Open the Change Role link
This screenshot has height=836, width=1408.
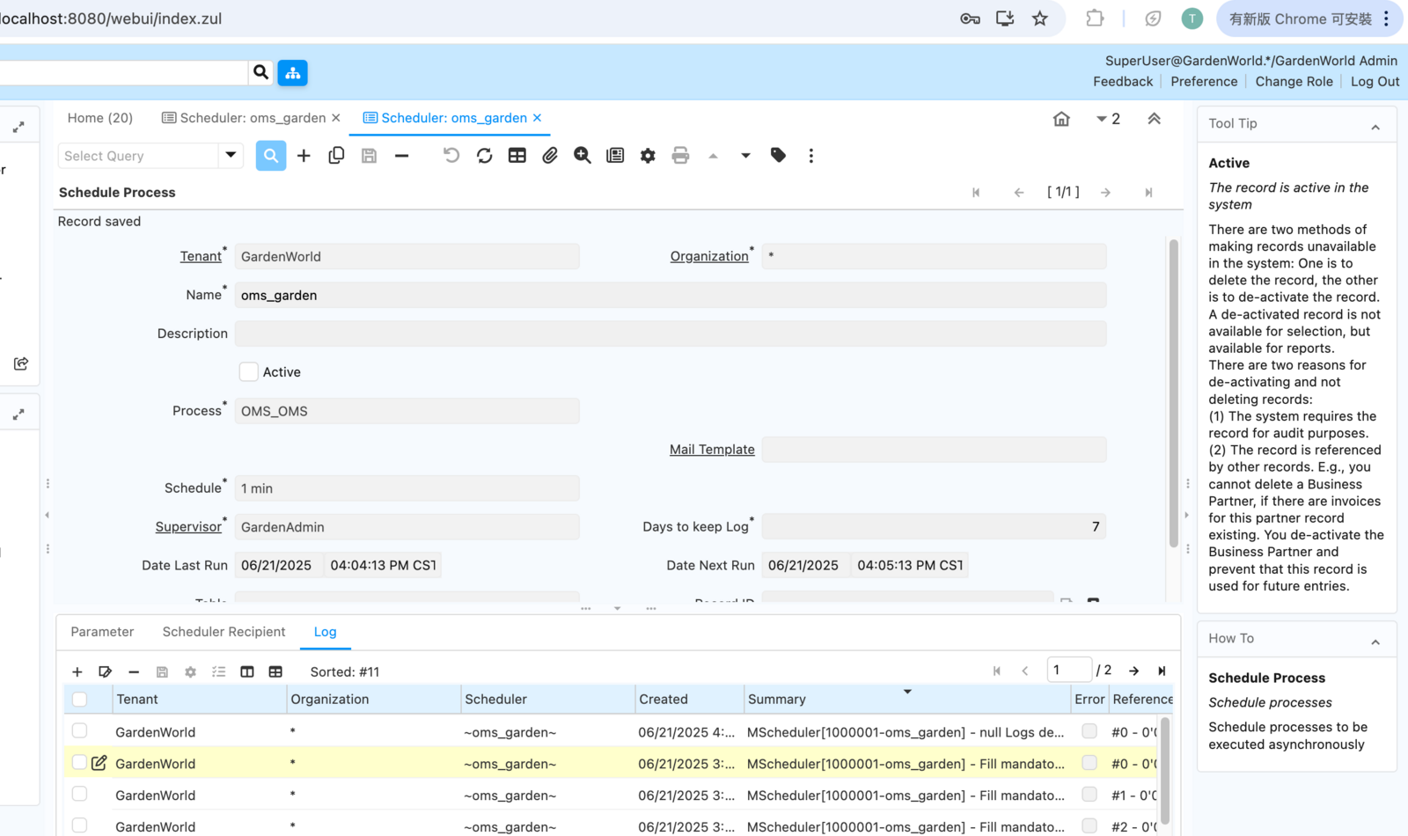(1294, 82)
